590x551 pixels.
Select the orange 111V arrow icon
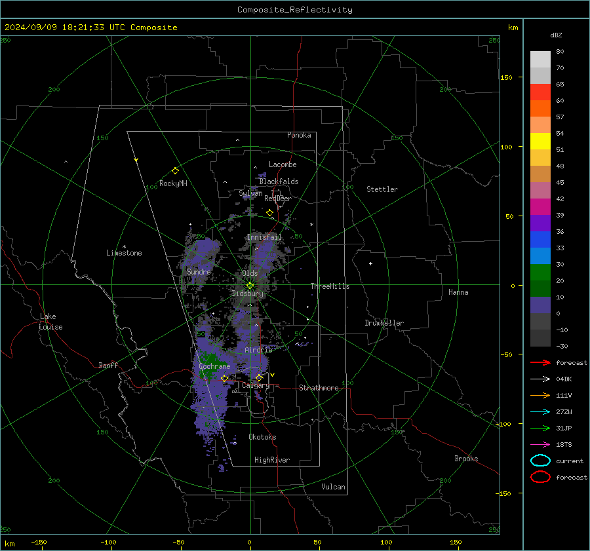(540, 395)
